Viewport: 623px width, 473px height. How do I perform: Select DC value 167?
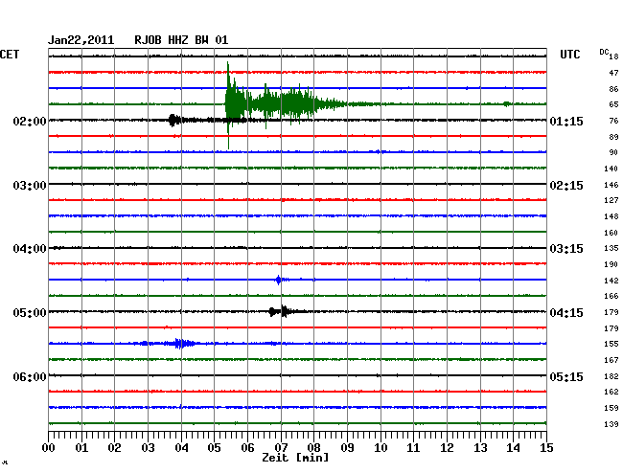611,360
